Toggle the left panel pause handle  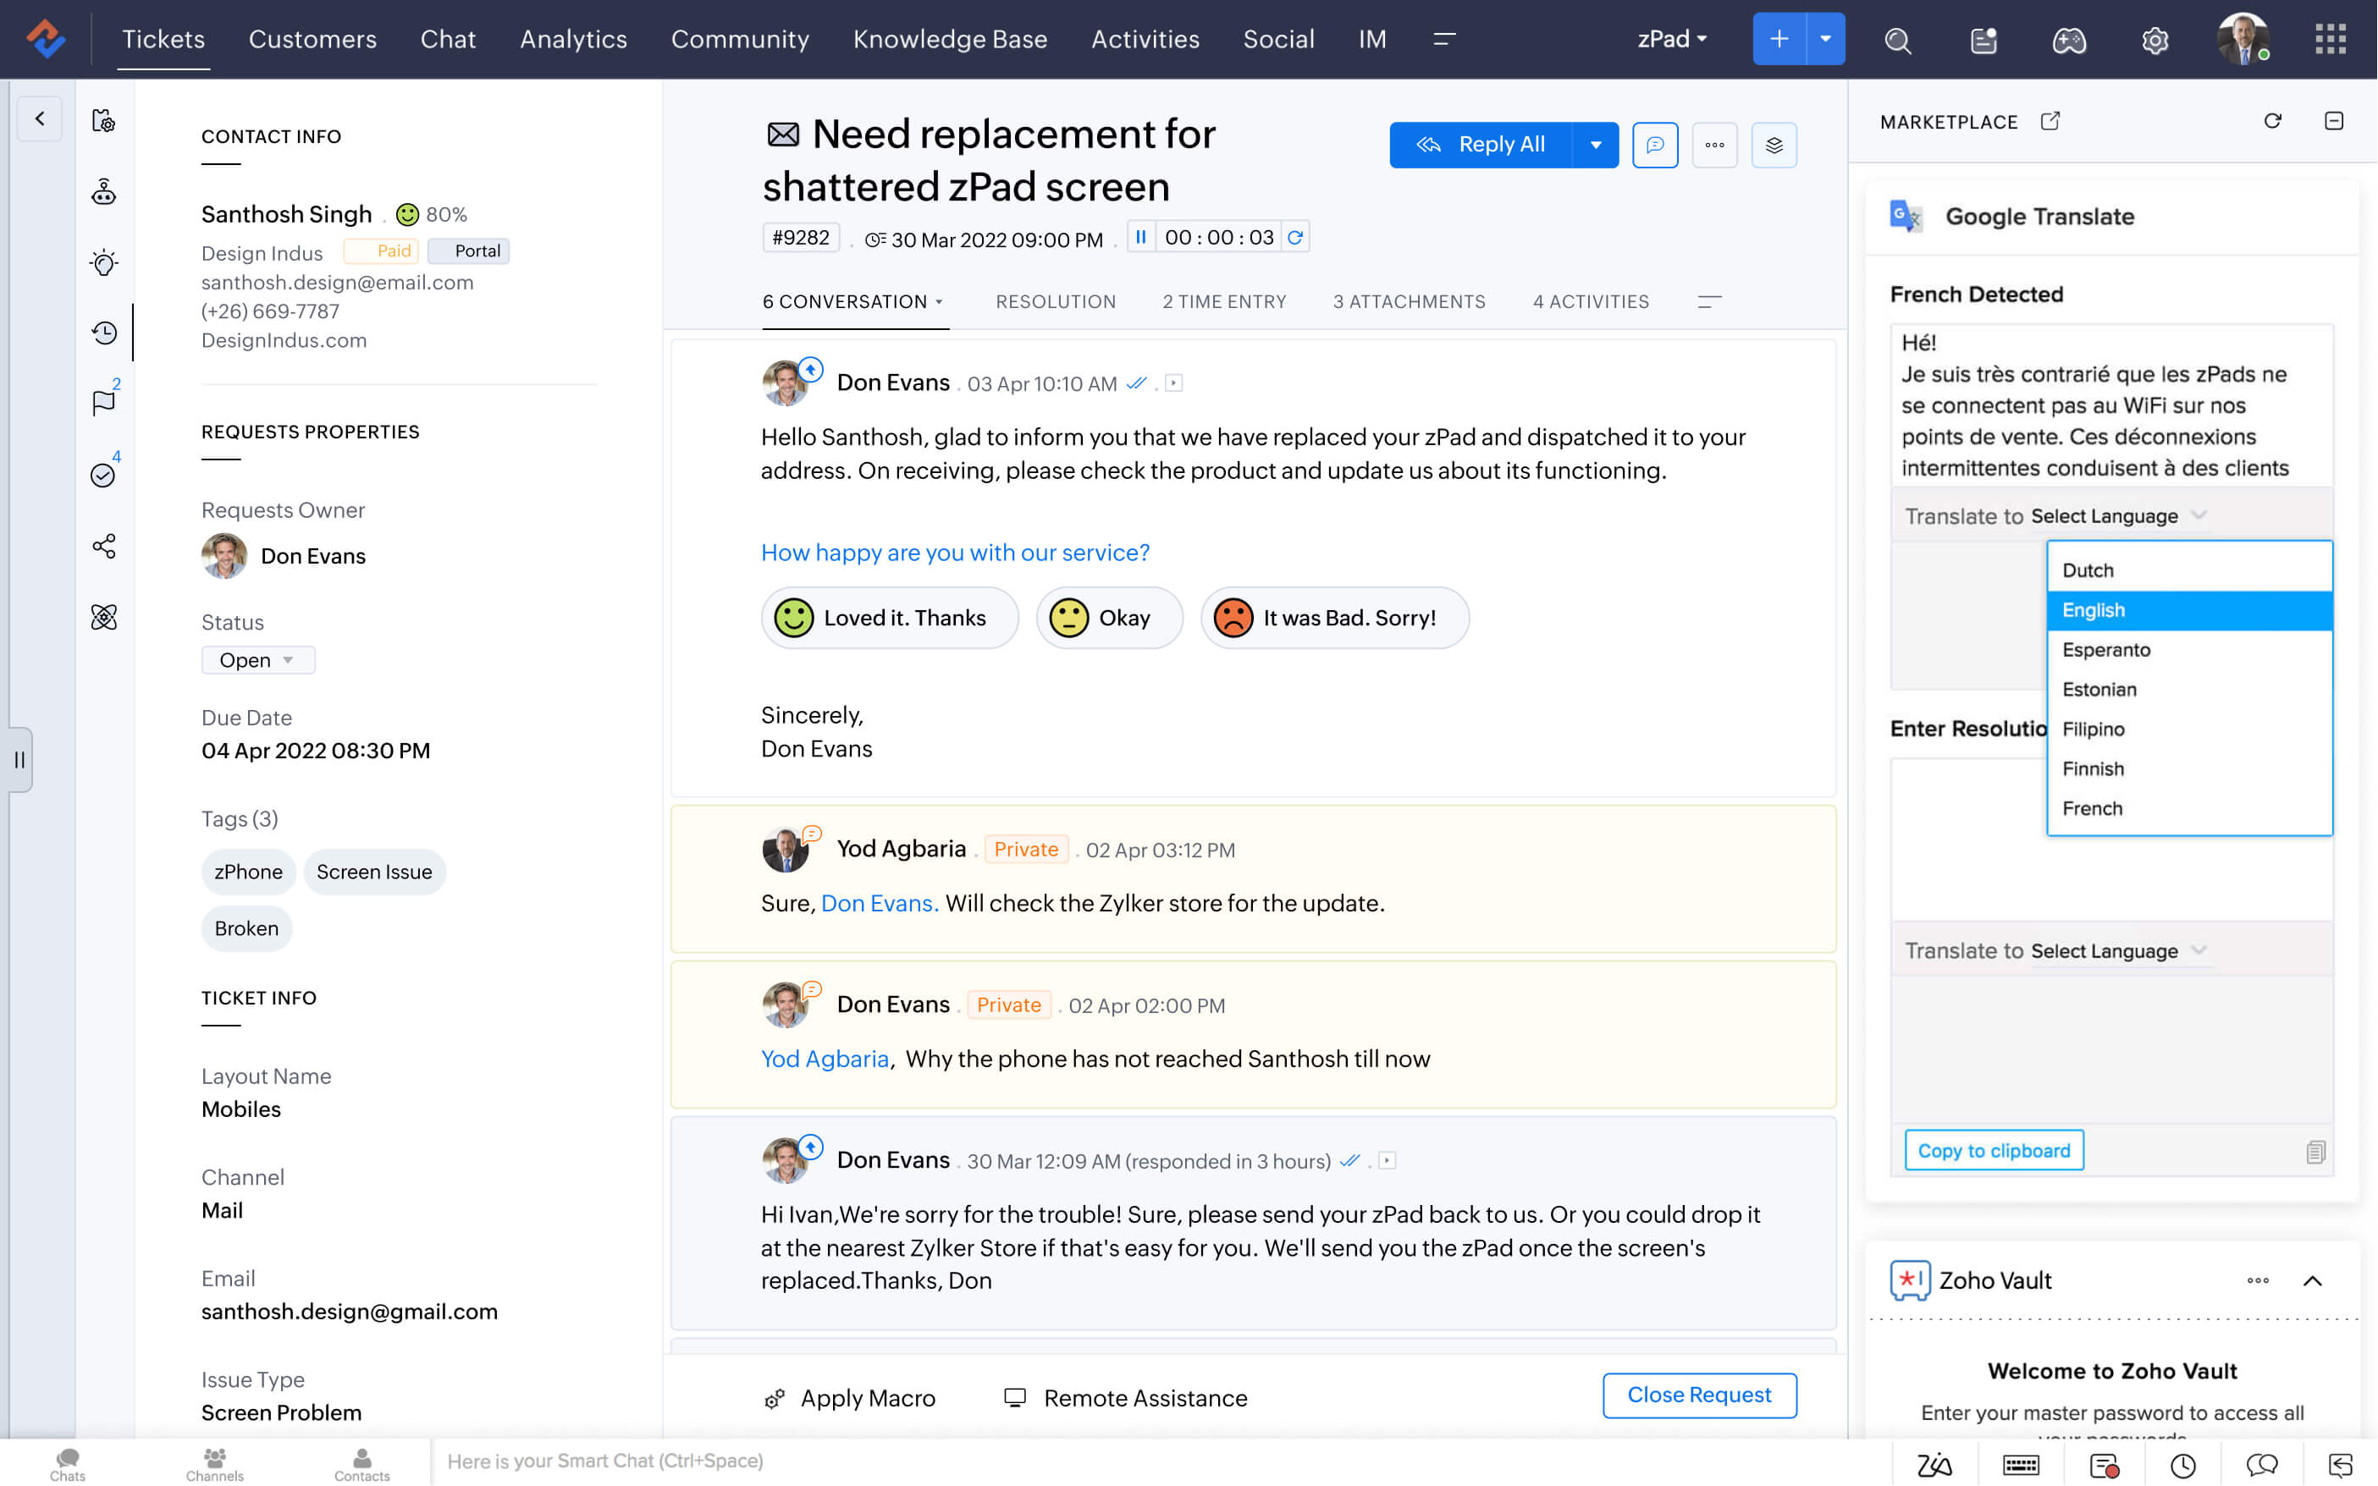coord(19,759)
